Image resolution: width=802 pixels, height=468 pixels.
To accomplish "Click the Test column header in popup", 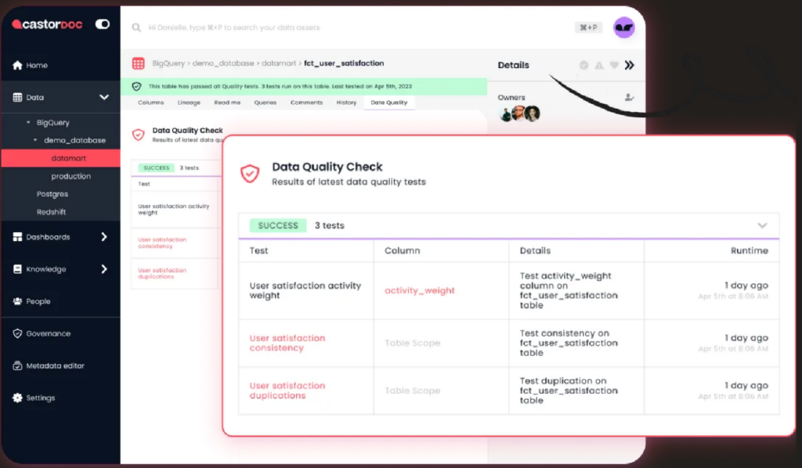I will click(258, 250).
